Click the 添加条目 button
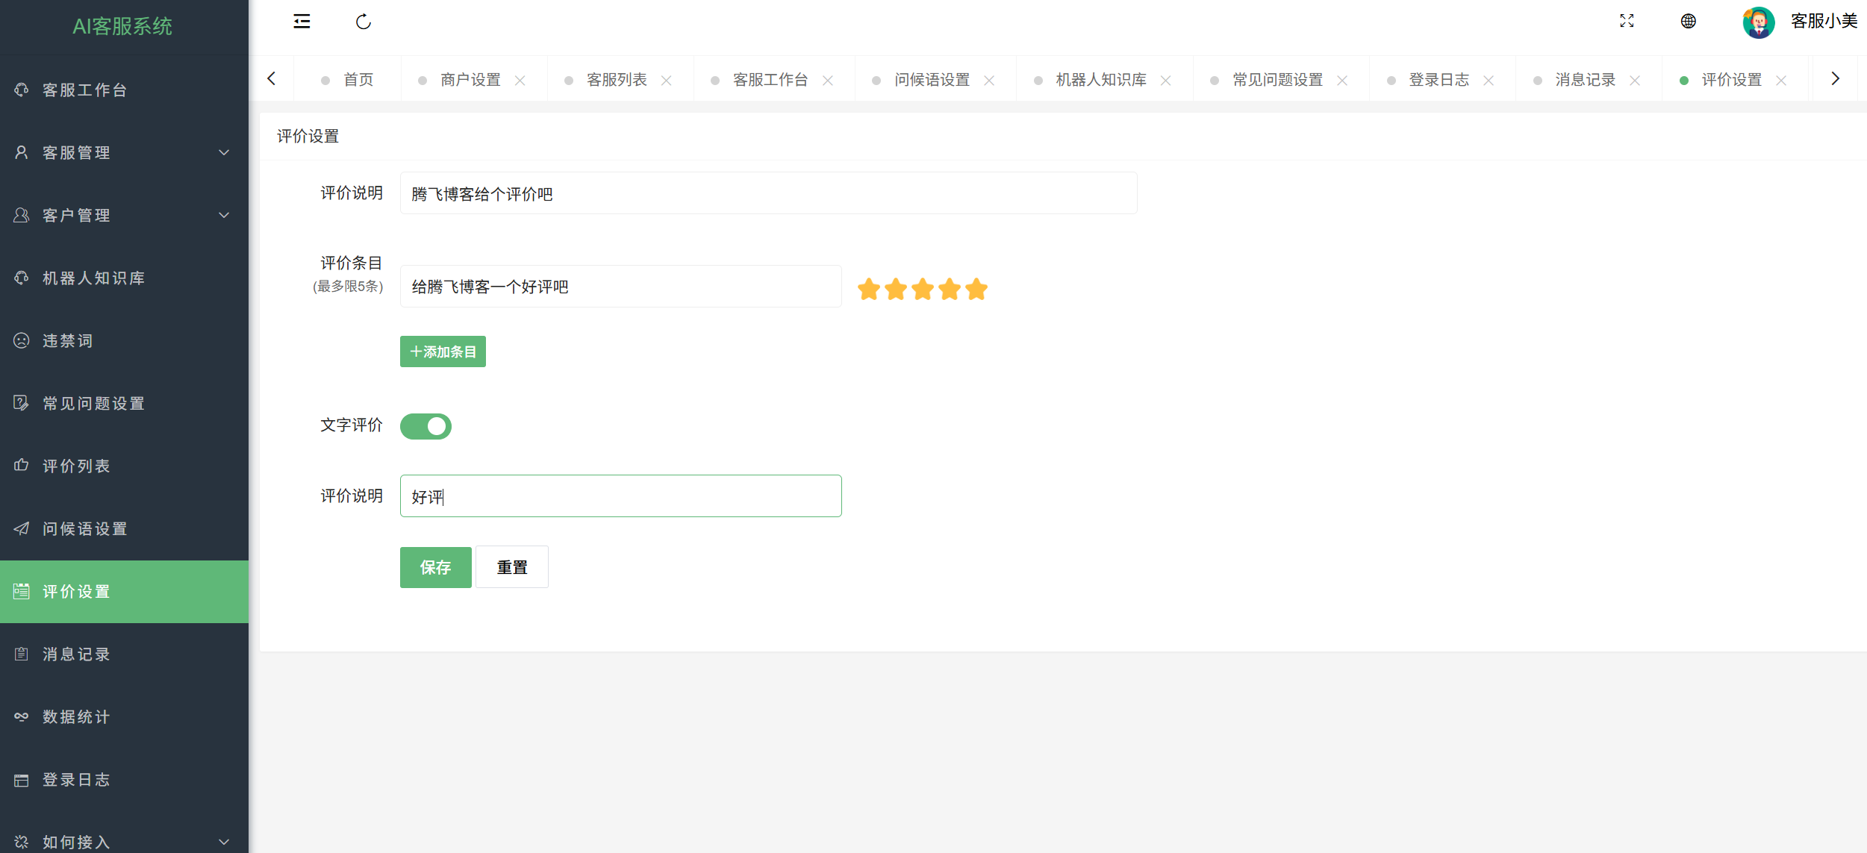1867x853 pixels. coord(442,351)
